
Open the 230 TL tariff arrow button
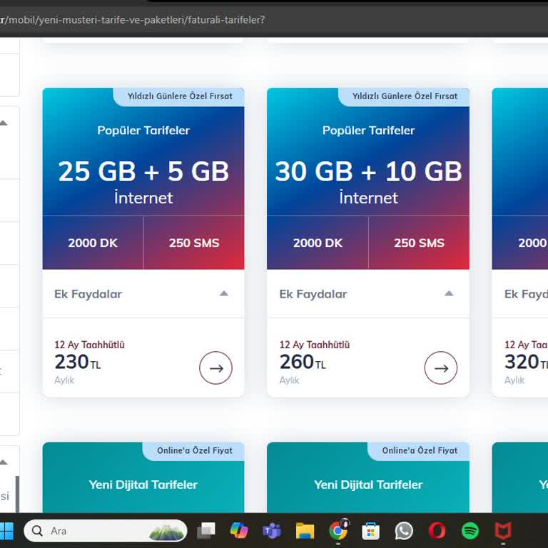pos(215,367)
